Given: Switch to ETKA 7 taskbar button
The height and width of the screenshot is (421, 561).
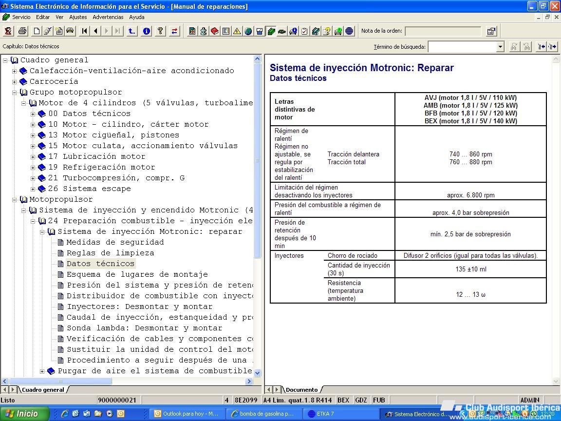Looking at the screenshot, I should (340, 414).
